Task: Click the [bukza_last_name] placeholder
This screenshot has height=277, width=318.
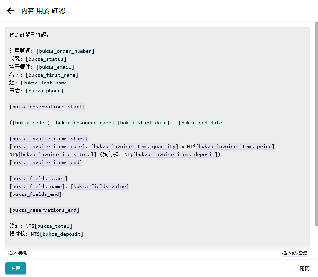Action: coord(45,83)
